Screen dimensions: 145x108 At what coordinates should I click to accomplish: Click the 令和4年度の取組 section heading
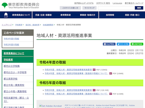click(53, 62)
